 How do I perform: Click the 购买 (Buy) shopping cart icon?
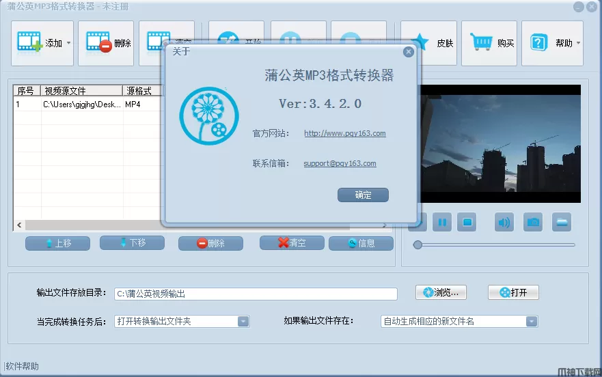click(x=482, y=43)
